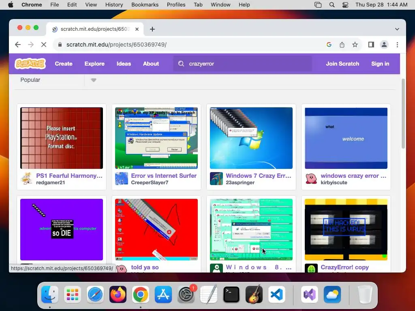
Task: Close the scratch.mit.edu tab
Action: pyautogui.click(x=137, y=29)
